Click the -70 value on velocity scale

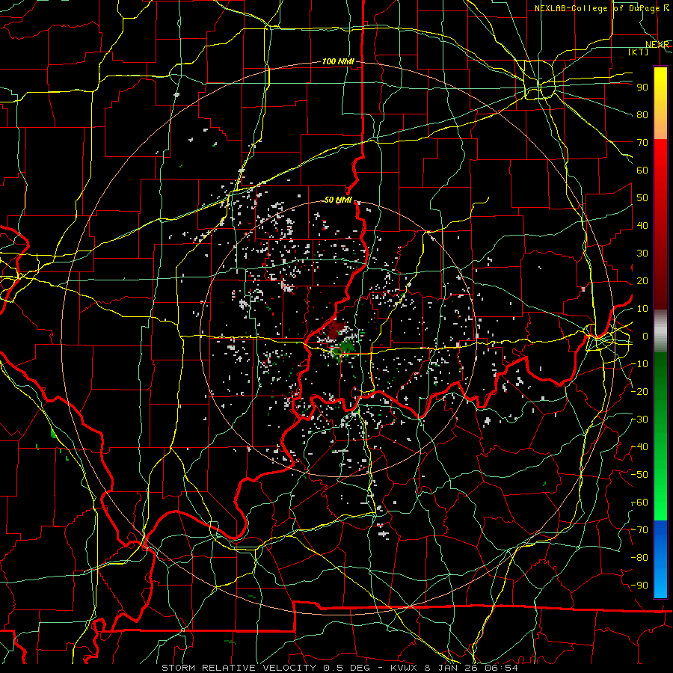coord(640,530)
